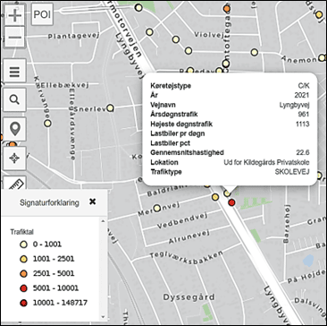
Task: Select the location pin marker tool
Action: click(x=14, y=129)
